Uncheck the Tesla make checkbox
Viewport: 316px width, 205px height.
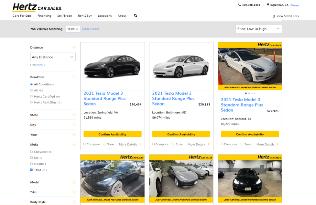point(31,170)
